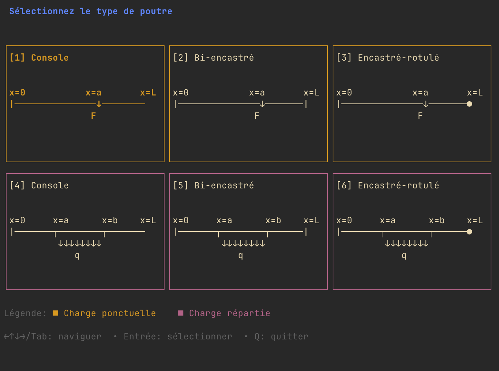Click the distributed load arrows in card 6
This screenshot has width=499, height=371.
[x=407, y=244]
